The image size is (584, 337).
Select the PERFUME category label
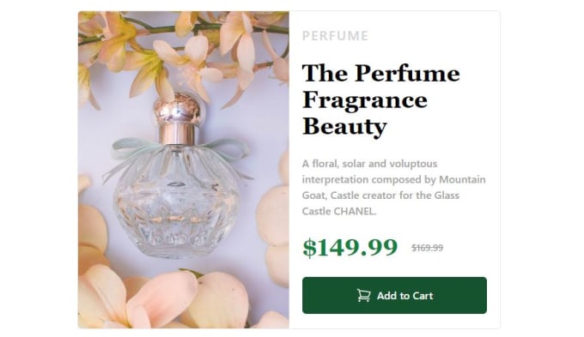(x=335, y=36)
